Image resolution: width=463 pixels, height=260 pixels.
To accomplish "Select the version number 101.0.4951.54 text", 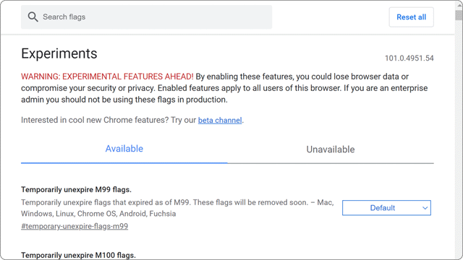I will click(x=409, y=58).
